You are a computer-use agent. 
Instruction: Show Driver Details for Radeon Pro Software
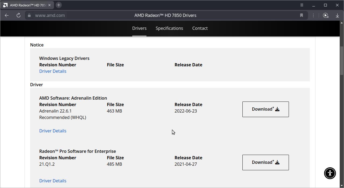pyautogui.click(x=53, y=181)
